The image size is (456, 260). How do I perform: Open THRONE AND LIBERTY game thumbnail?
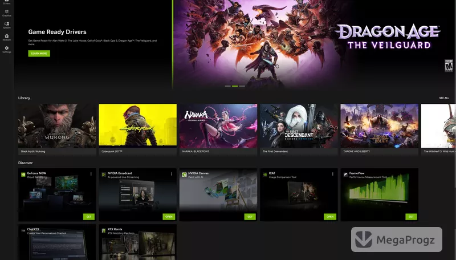tap(380, 125)
